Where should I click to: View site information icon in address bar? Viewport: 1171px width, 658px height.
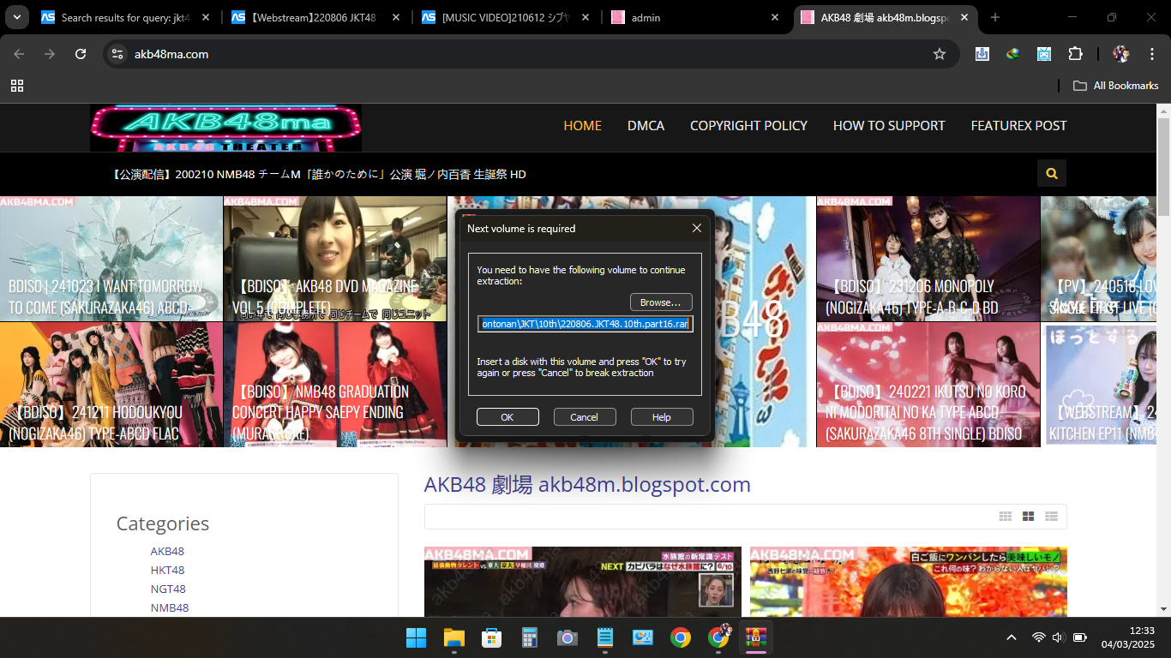(117, 54)
